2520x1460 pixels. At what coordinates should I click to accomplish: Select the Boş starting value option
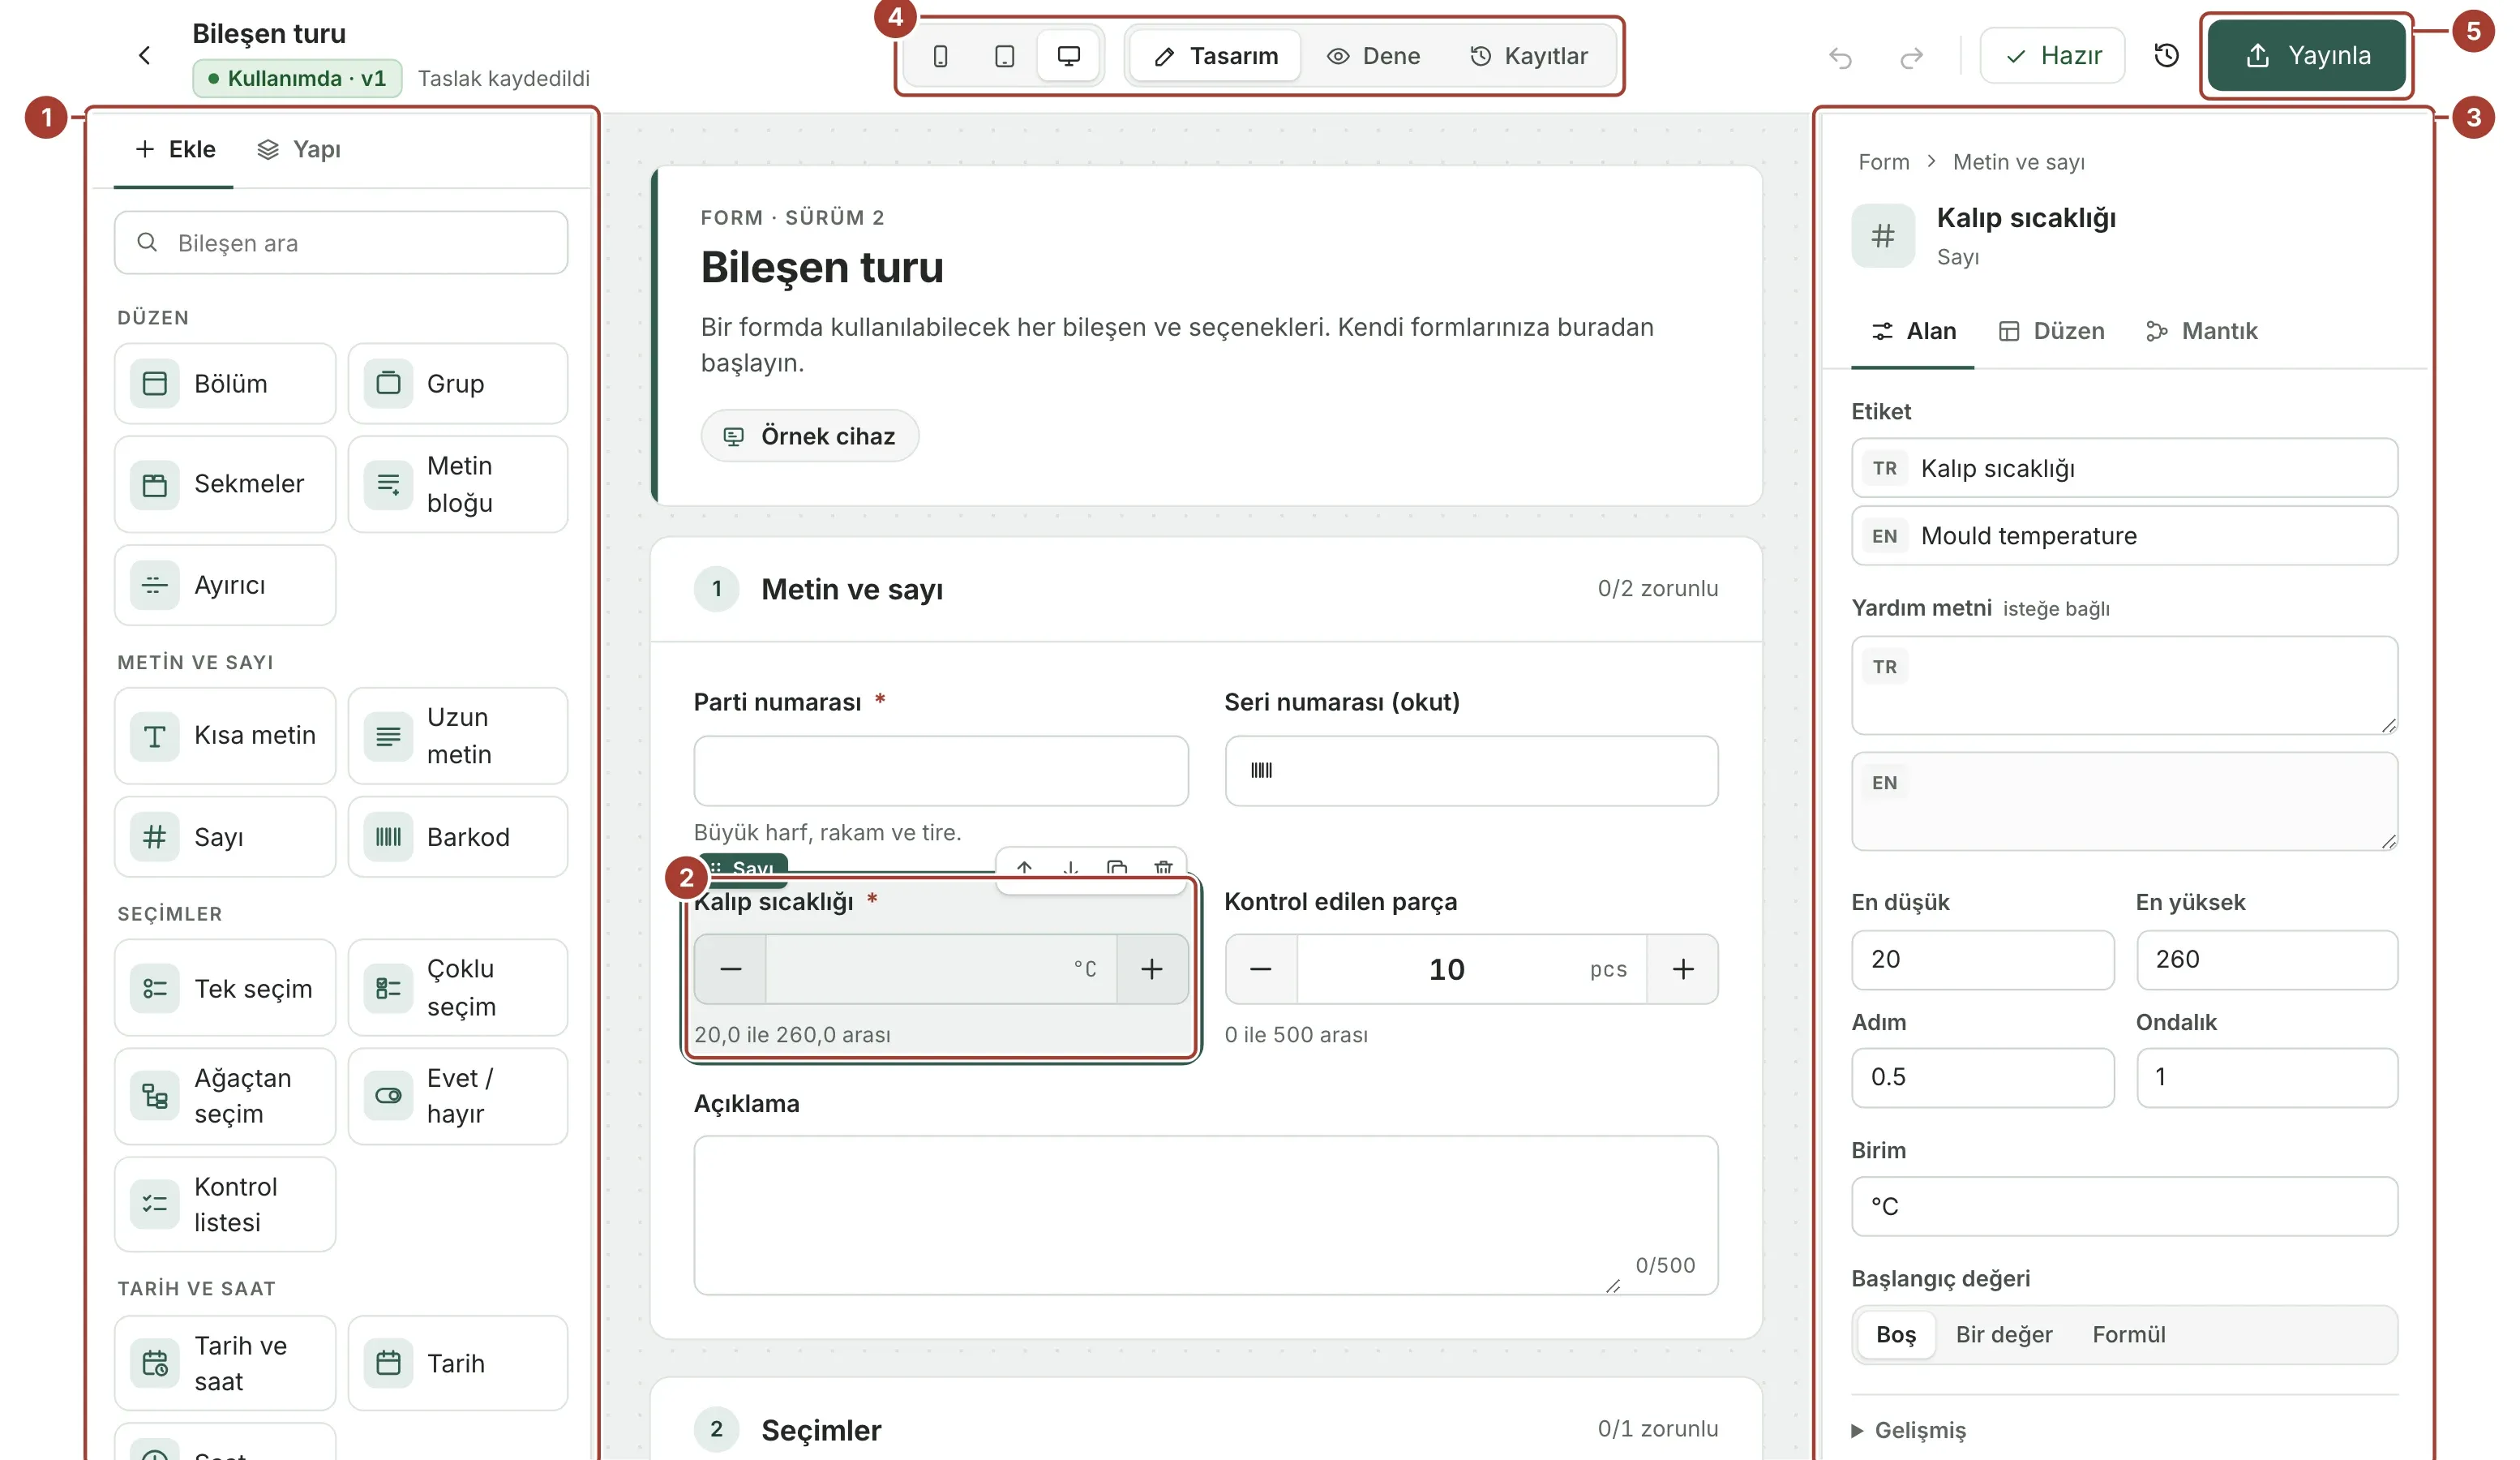click(x=1895, y=1334)
